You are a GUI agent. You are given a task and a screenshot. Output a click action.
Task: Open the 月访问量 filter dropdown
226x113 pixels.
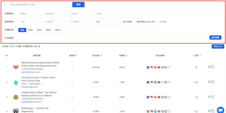click(81, 14)
